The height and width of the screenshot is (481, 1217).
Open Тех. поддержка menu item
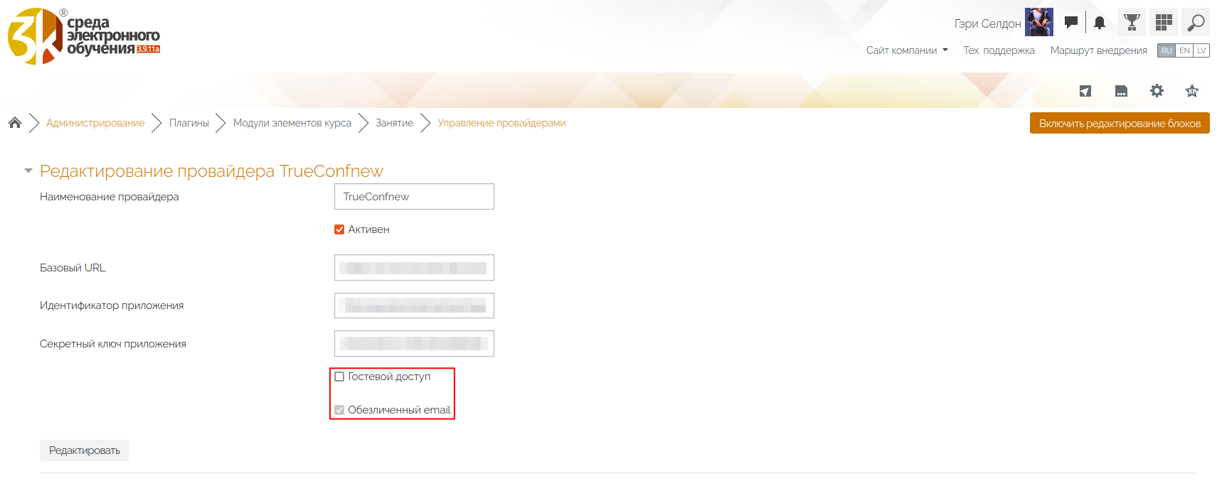999,50
